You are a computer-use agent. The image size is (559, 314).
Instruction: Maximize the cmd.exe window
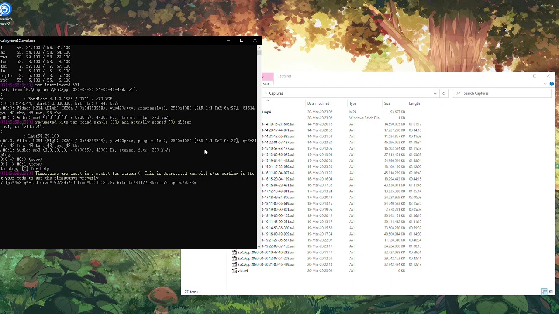click(242, 41)
